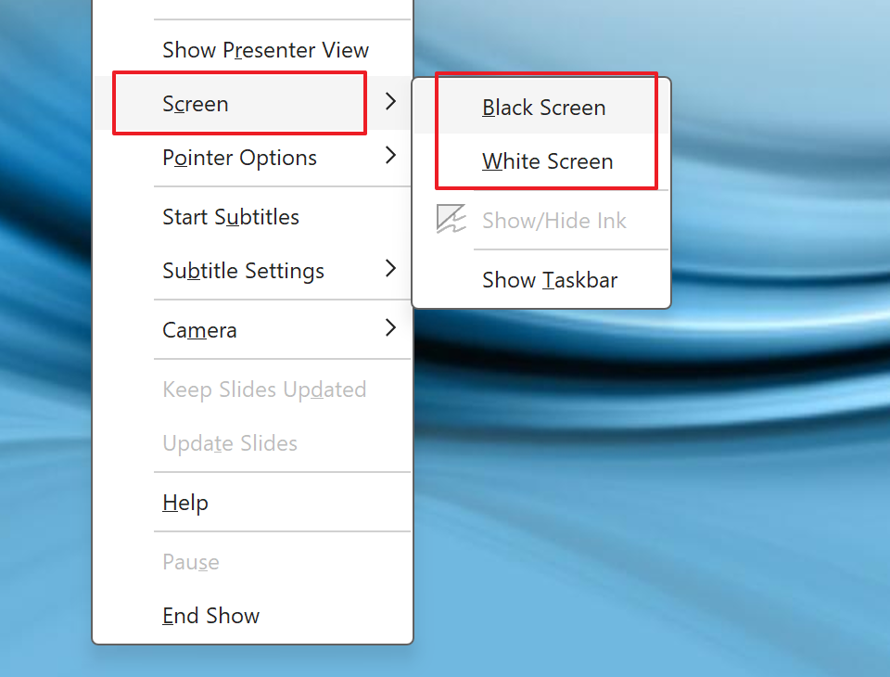Pause the slide show
Image resolution: width=890 pixels, height=677 pixels.
(x=191, y=562)
